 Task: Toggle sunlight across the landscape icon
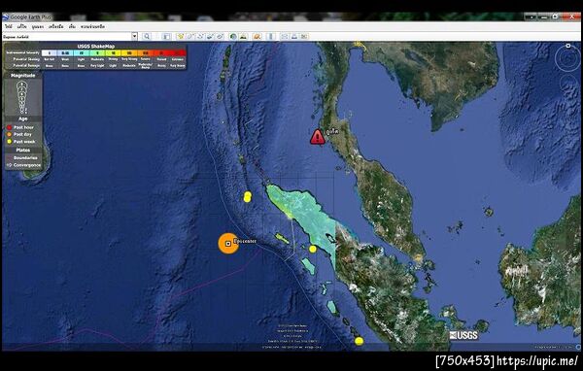point(243,36)
